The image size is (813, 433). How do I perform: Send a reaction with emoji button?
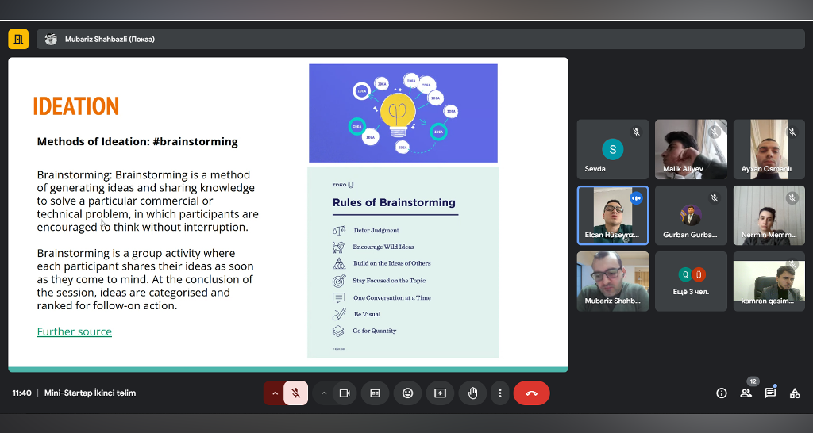(x=407, y=393)
